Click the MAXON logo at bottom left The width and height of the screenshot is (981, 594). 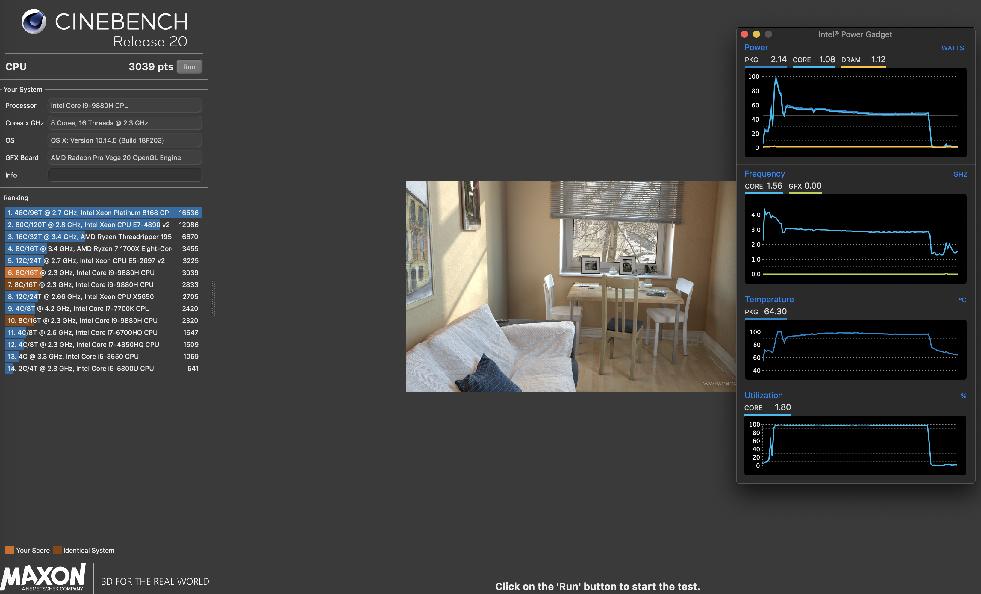(x=43, y=577)
